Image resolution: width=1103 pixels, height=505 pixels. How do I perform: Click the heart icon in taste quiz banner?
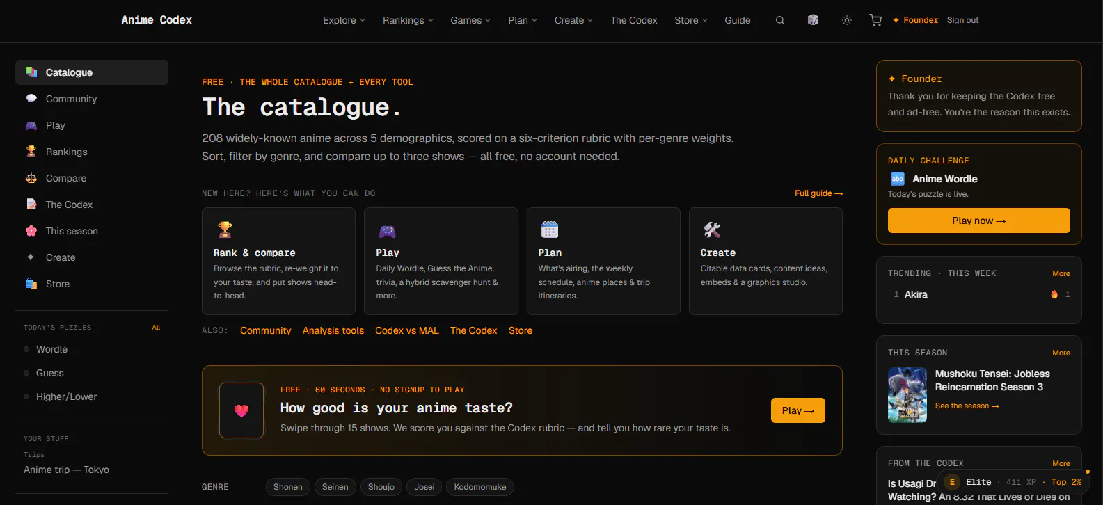click(x=241, y=410)
